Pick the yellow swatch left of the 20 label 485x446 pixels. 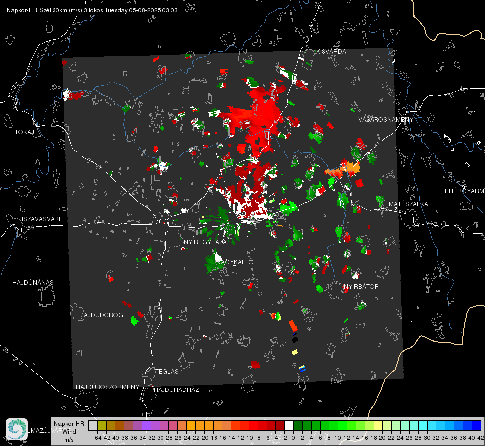coord(378,425)
